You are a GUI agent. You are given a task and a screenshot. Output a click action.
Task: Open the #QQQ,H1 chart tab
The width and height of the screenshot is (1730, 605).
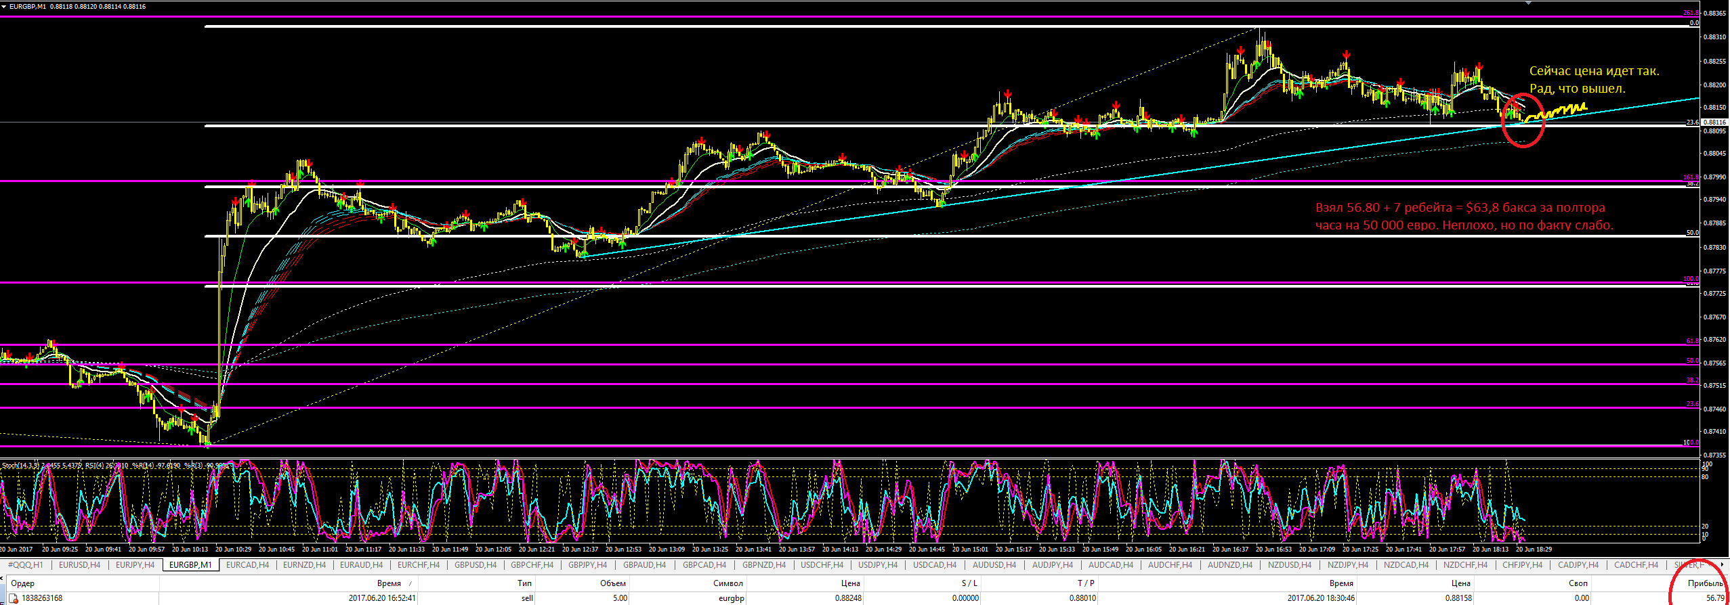[25, 565]
